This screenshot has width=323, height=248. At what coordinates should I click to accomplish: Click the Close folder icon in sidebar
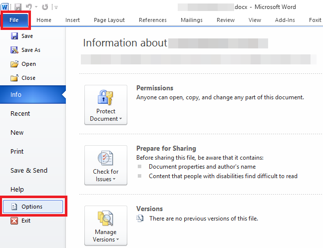(x=14, y=78)
